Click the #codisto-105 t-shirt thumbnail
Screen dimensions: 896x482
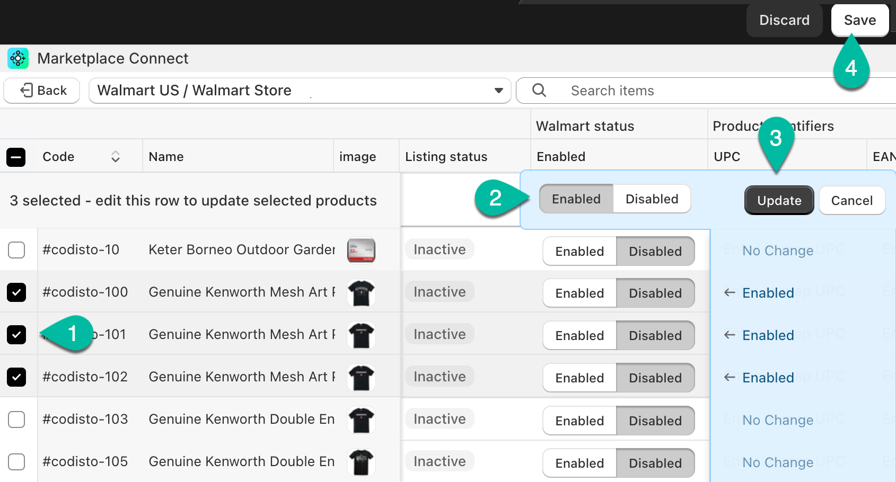point(361,462)
